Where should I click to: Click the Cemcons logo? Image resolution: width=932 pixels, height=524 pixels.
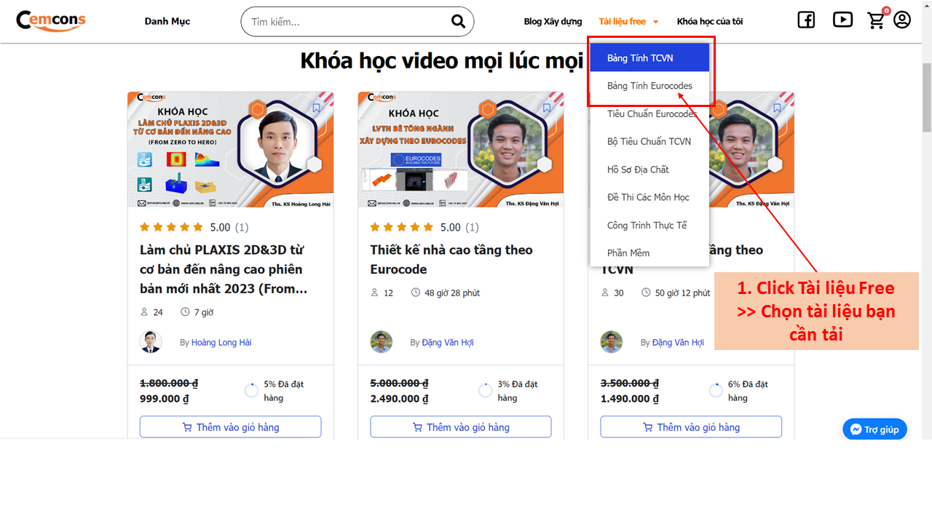pyautogui.click(x=51, y=20)
